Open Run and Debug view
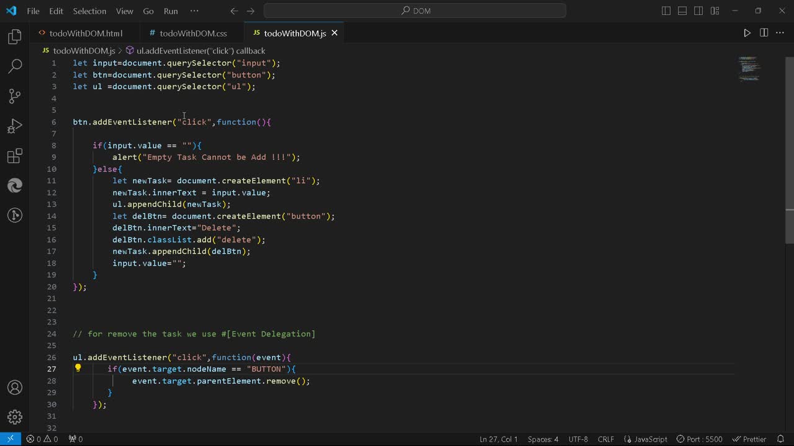This screenshot has height=446, width=794. (15, 126)
